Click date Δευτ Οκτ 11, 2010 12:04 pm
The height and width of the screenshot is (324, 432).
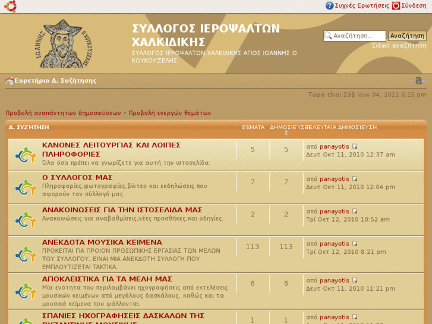351,187
